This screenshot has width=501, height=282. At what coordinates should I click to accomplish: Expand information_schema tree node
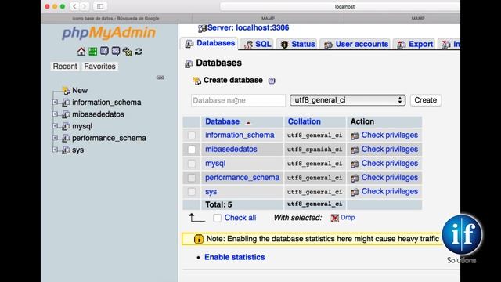pos(55,103)
